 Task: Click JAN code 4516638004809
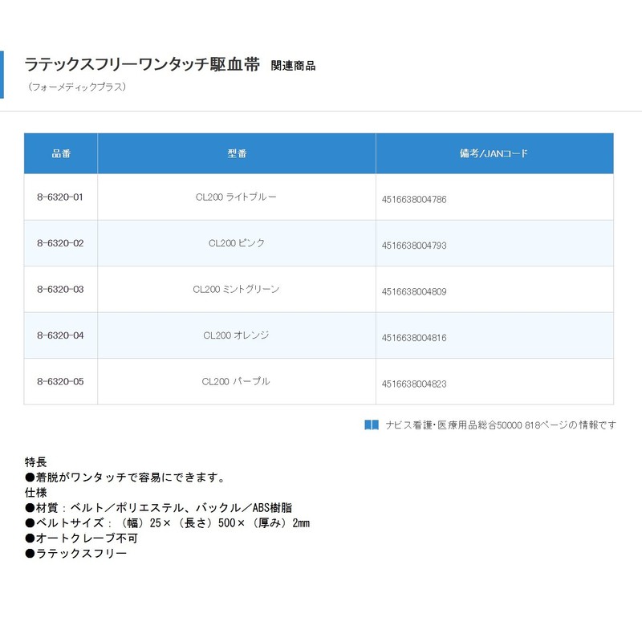tap(414, 292)
